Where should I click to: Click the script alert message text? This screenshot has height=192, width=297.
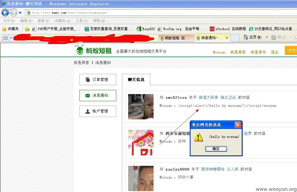[227, 106]
